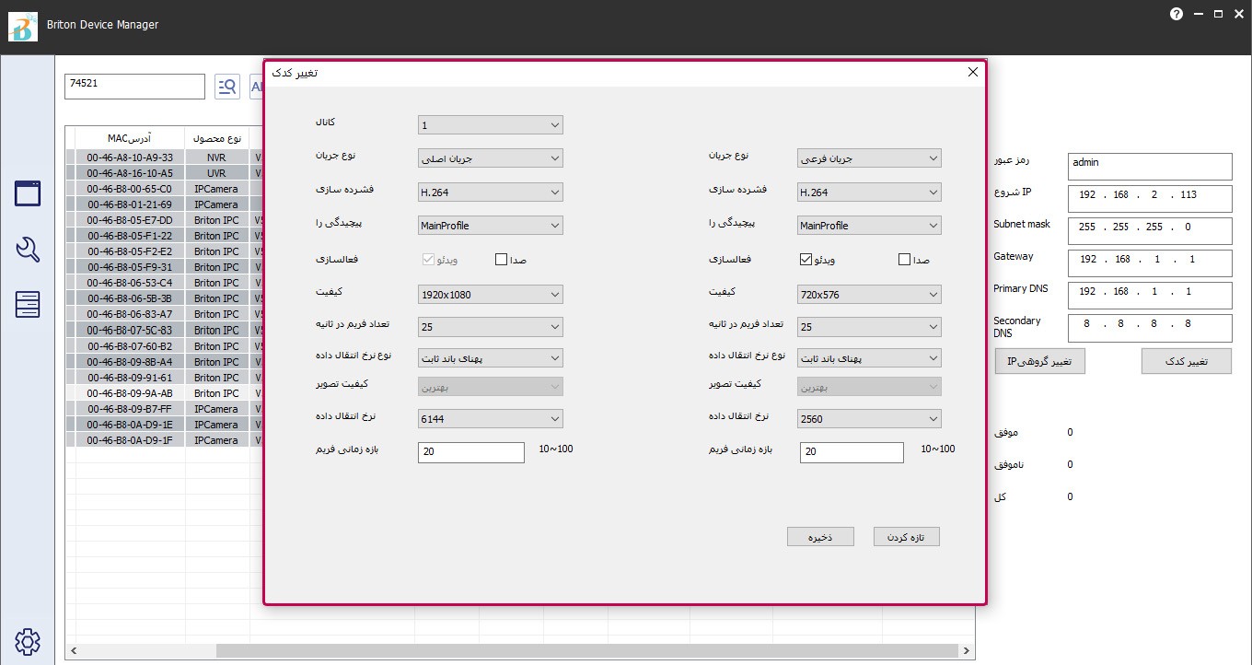The height and width of the screenshot is (665, 1252).
Task: Expand the channel dropdown showing 1
Action: pyautogui.click(x=490, y=125)
